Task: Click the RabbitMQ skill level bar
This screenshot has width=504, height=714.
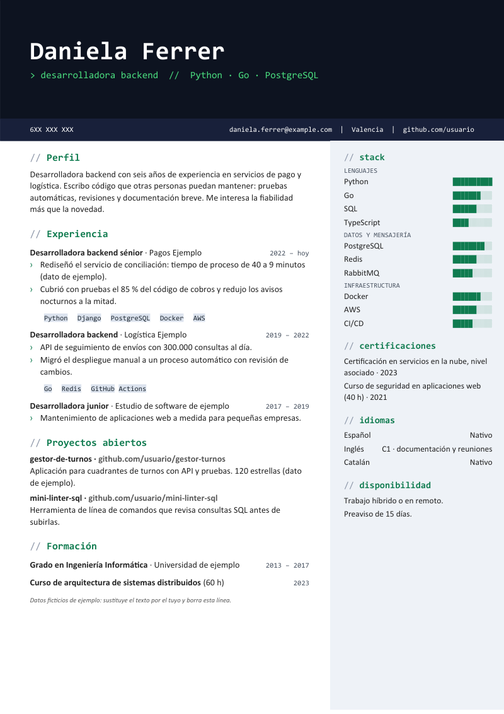Action: pos(472,273)
